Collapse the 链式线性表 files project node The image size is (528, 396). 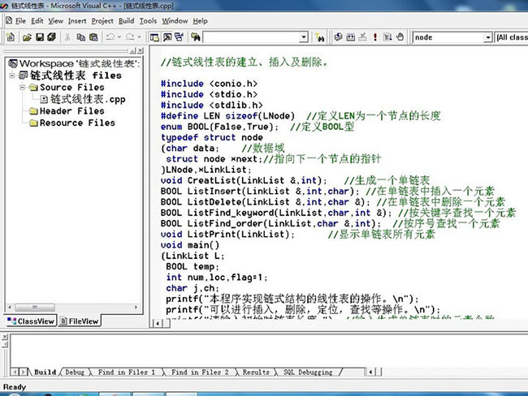[x=12, y=75]
